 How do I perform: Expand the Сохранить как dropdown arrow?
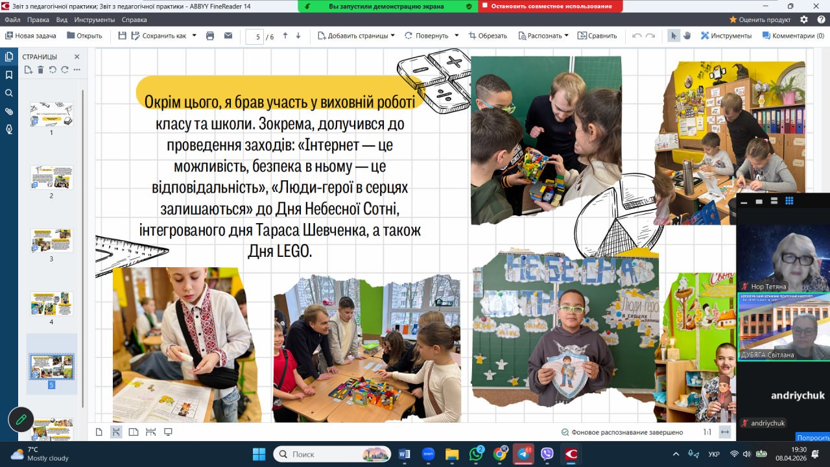point(194,36)
